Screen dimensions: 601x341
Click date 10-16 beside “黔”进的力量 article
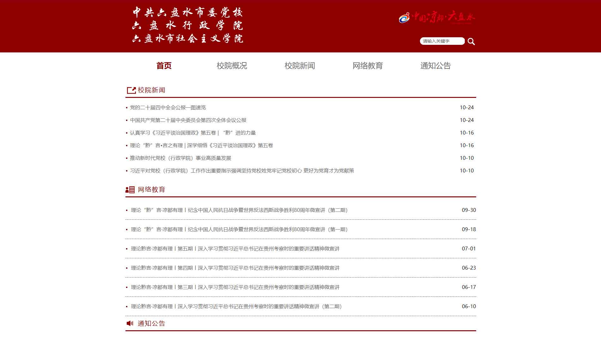point(467,133)
